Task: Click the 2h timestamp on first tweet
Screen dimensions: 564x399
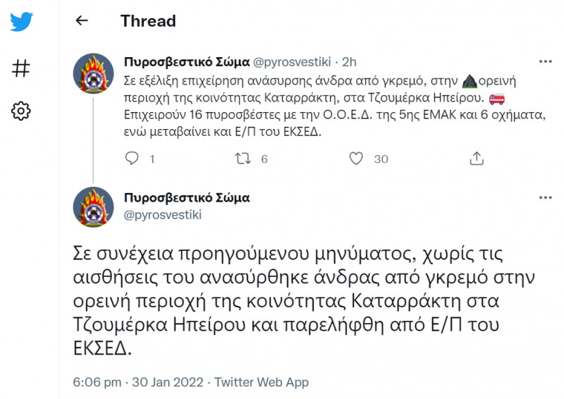Action: 350,61
